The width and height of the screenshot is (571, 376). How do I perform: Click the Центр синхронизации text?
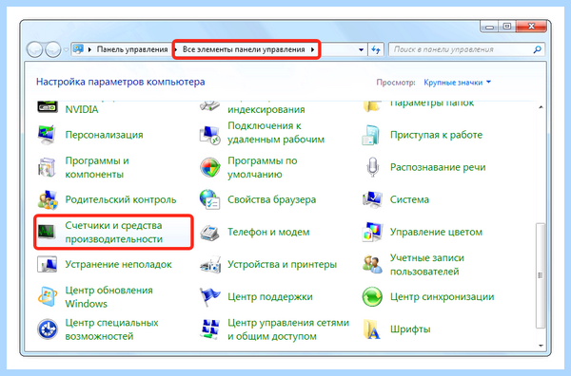pyautogui.click(x=442, y=297)
